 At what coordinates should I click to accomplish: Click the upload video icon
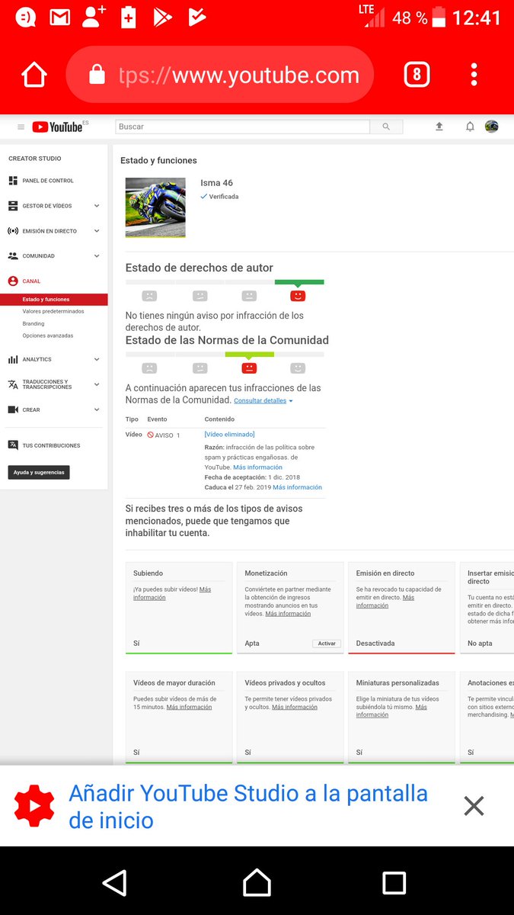coord(439,127)
